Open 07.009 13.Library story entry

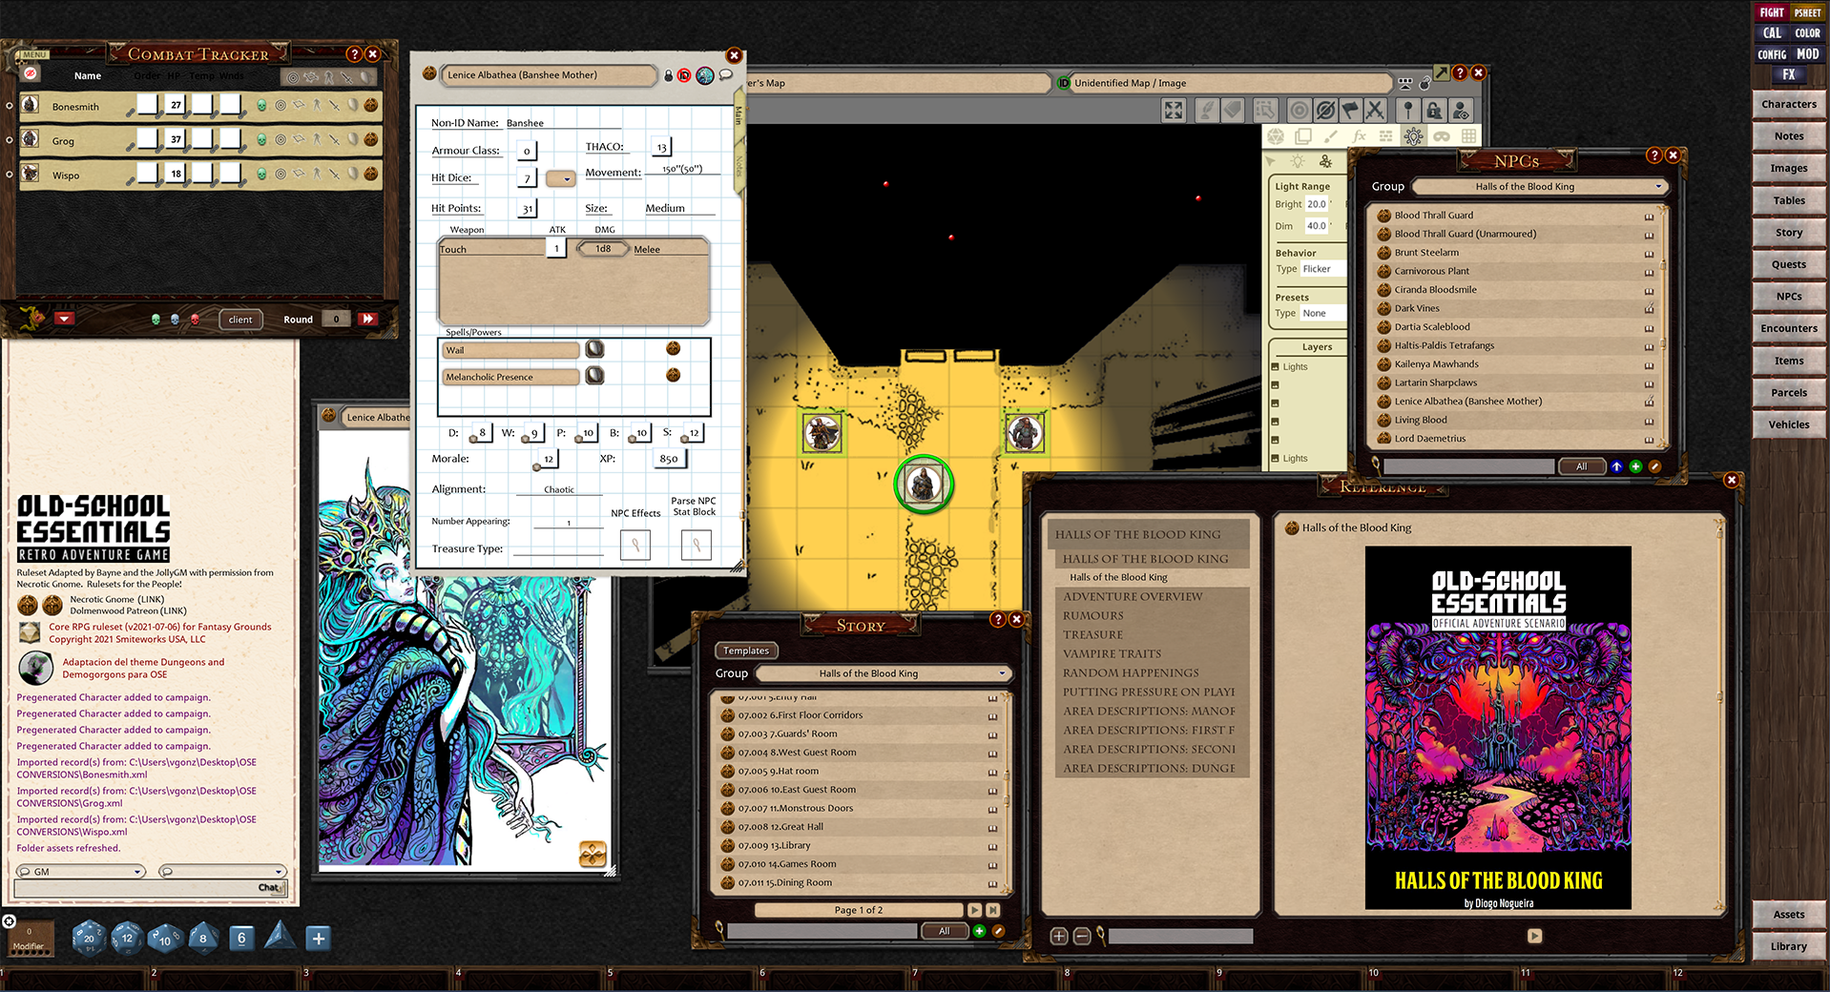pos(774,846)
